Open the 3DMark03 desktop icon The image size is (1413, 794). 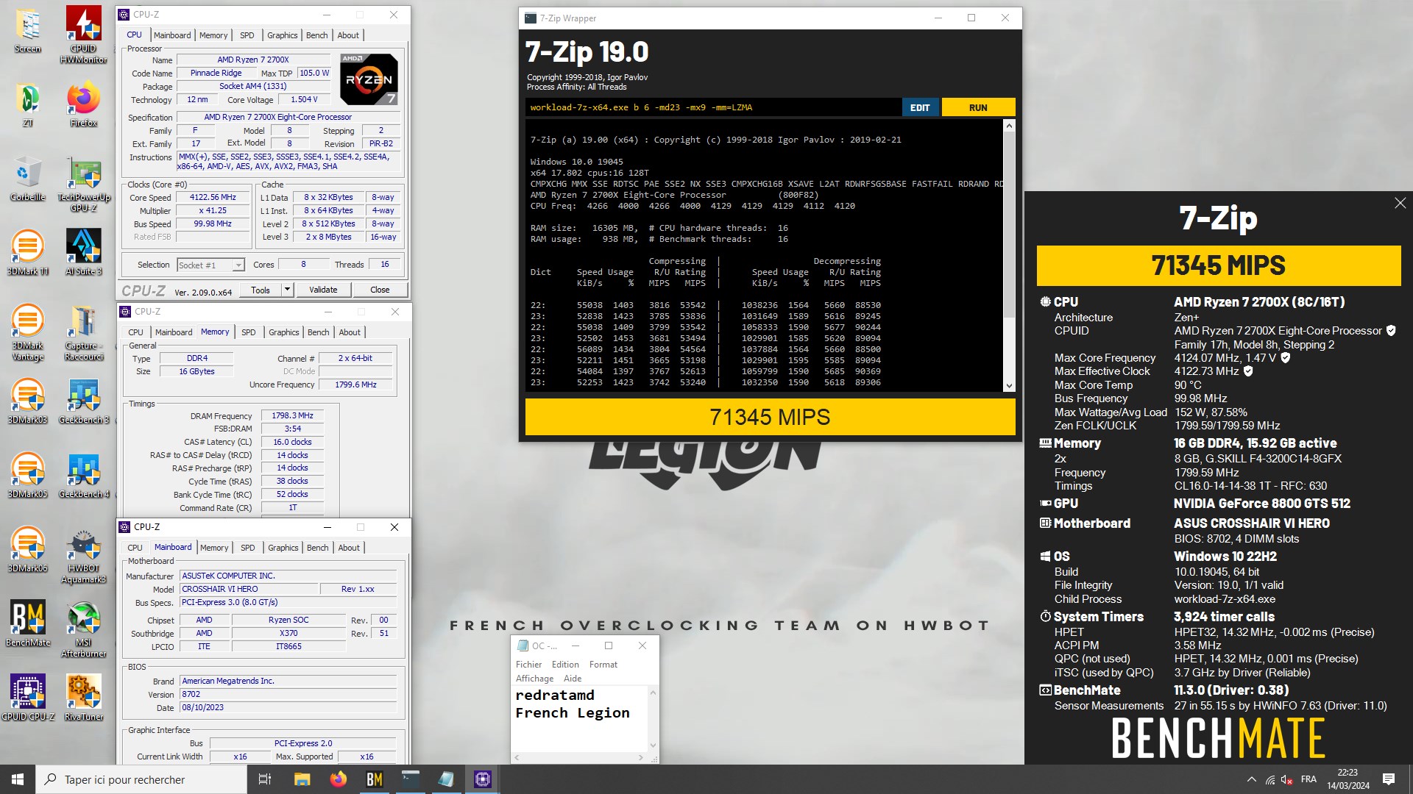click(28, 401)
